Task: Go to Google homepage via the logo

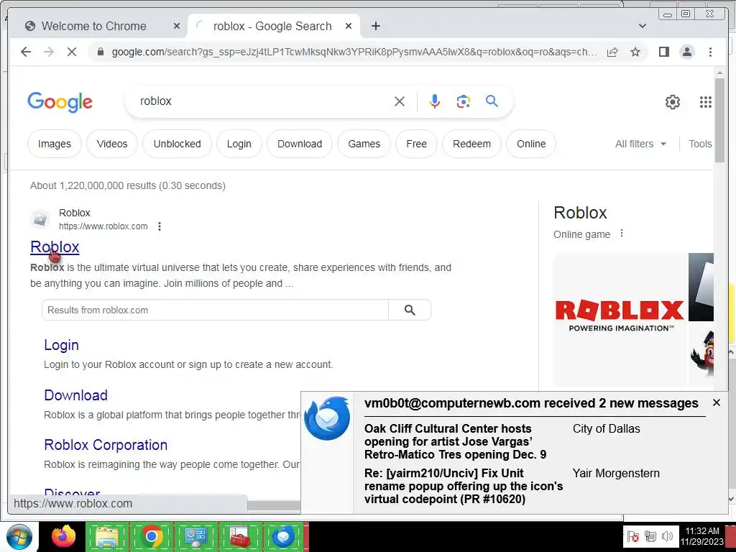Action: [x=60, y=102]
